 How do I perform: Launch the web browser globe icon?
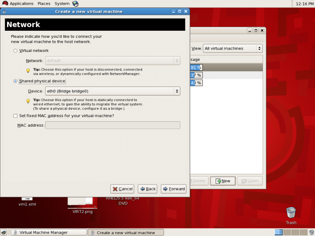click(75, 4)
